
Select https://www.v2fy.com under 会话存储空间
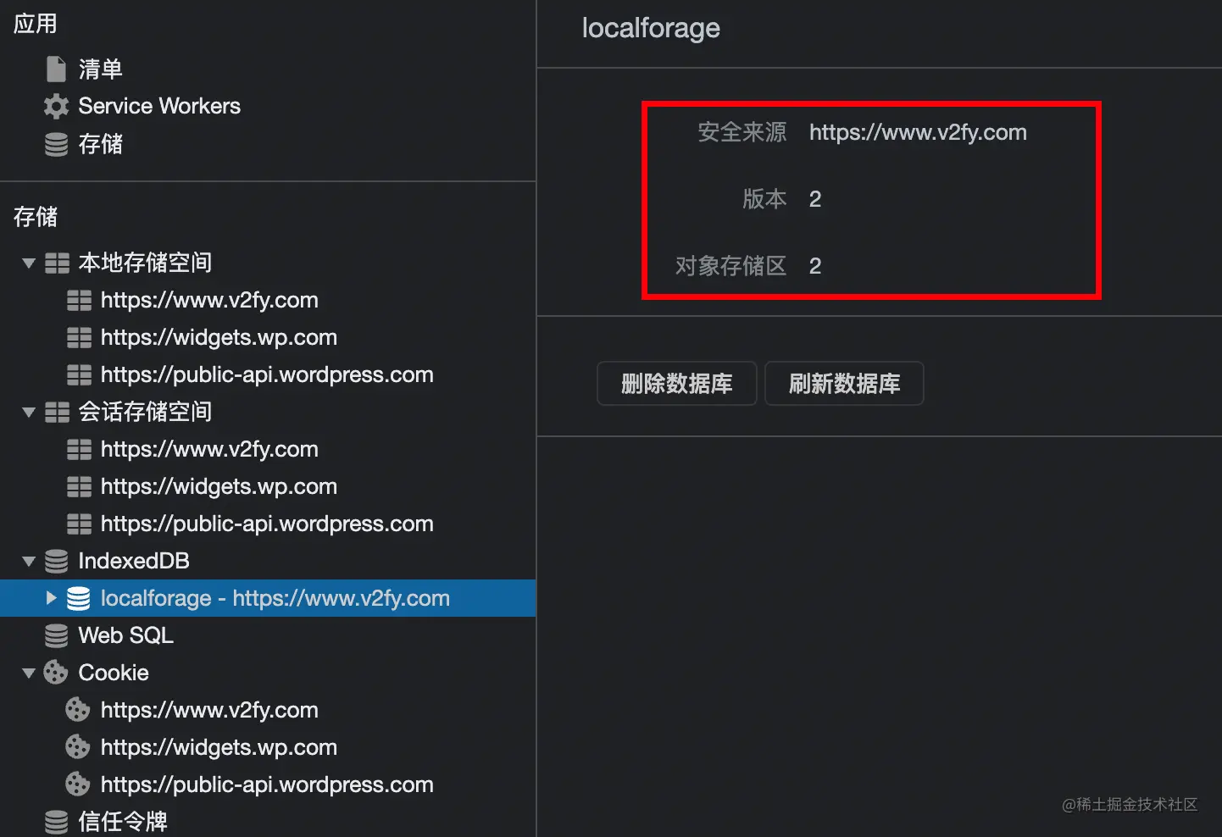(x=209, y=449)
